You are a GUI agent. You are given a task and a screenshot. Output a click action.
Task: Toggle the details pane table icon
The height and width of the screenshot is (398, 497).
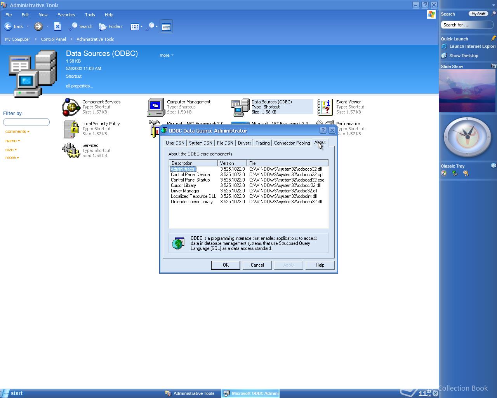click(166, 27)
